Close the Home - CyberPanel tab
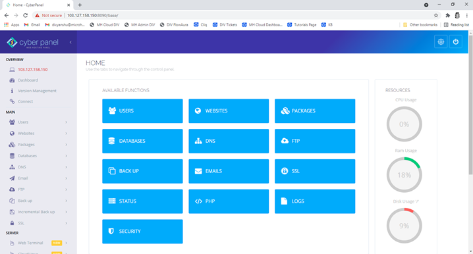The image size is (473, 254). pyautogui.click(x=69, y=5)
